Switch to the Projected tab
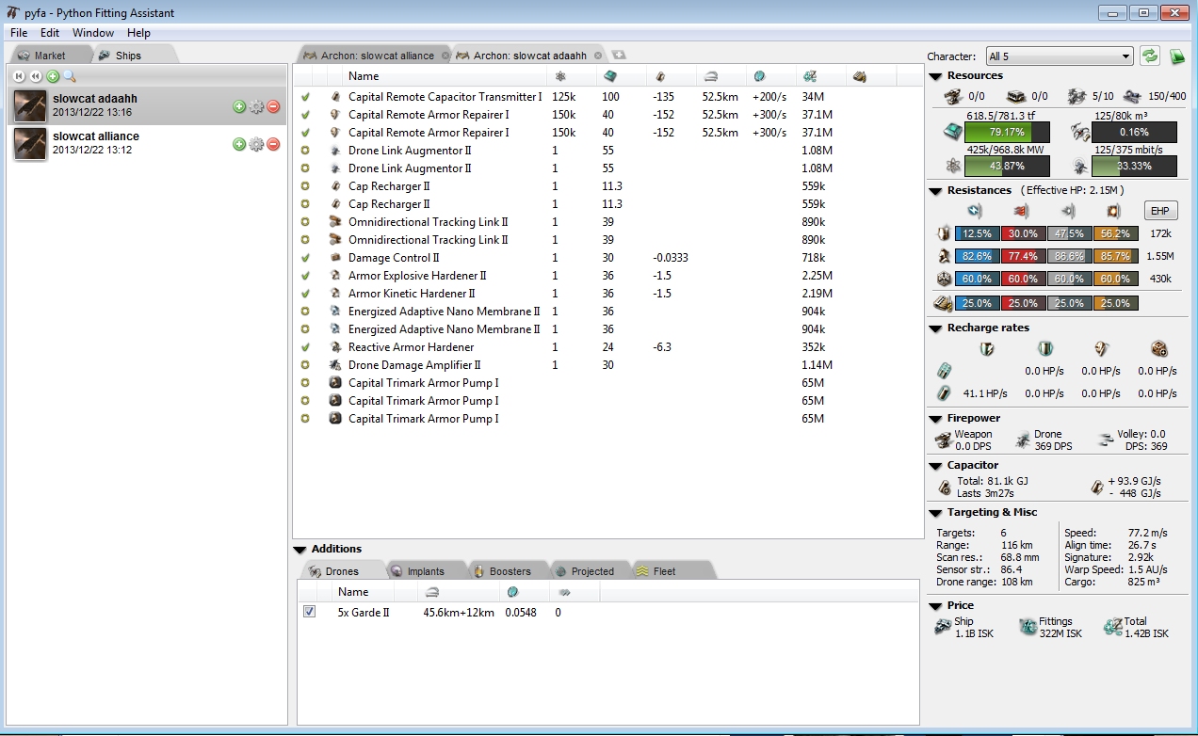The width and height of the screenshot is (1198, 736). (x=592, y=571)
